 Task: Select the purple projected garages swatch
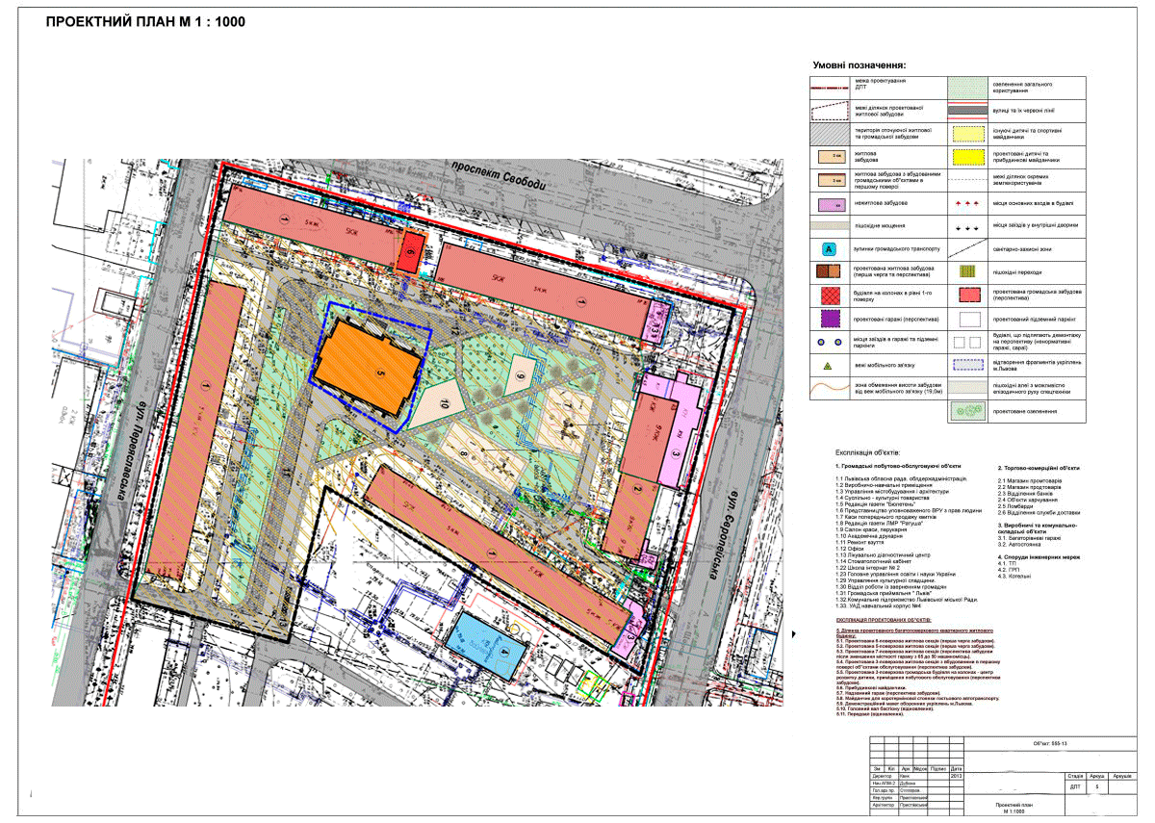tap(830, 319)
